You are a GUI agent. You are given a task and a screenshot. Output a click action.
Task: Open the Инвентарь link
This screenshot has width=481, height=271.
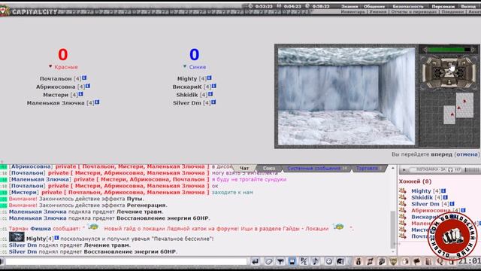[x=352, y=12]
